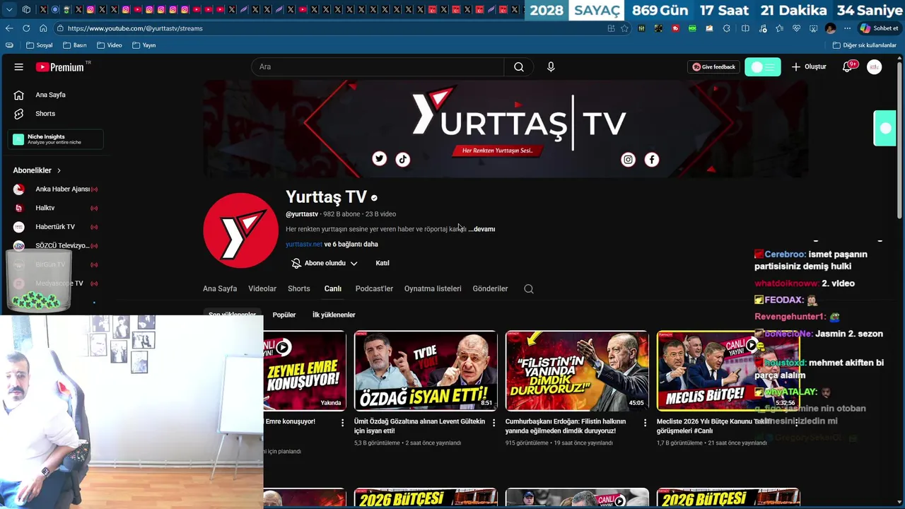This screenshot has width=905, height=509.
Task: Click the Niche Insights sidebar entry
Action: click(55, 139)
